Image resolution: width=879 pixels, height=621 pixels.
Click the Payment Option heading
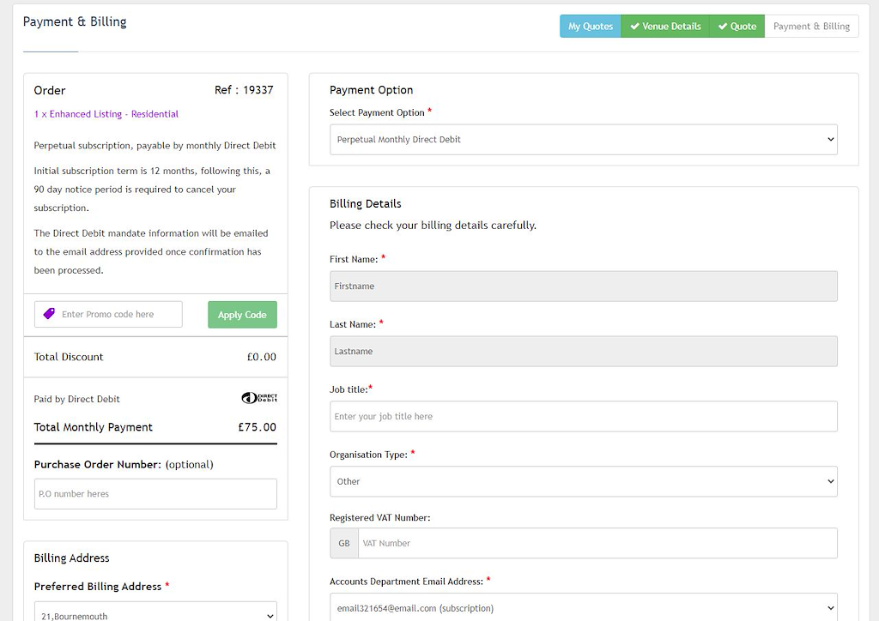tap(371, 90)
